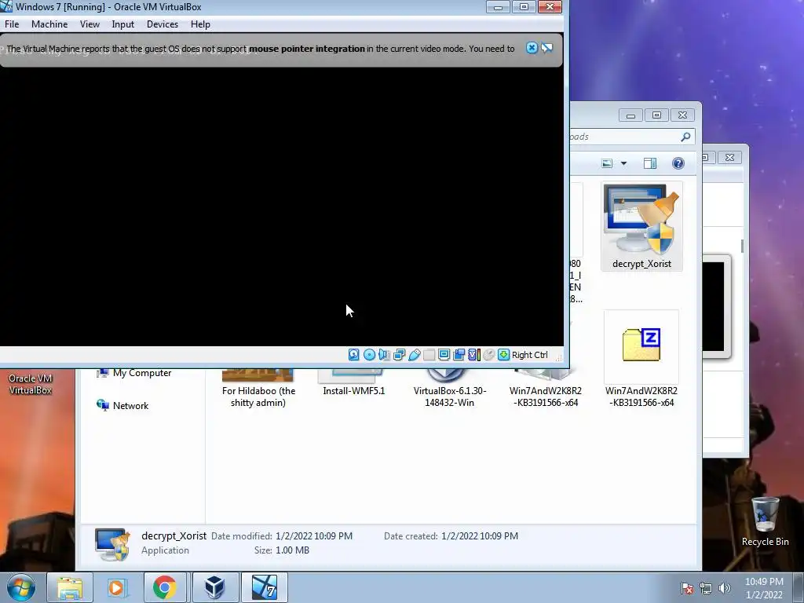Open the Help menu
804x603 pixels.
point(200,24)
